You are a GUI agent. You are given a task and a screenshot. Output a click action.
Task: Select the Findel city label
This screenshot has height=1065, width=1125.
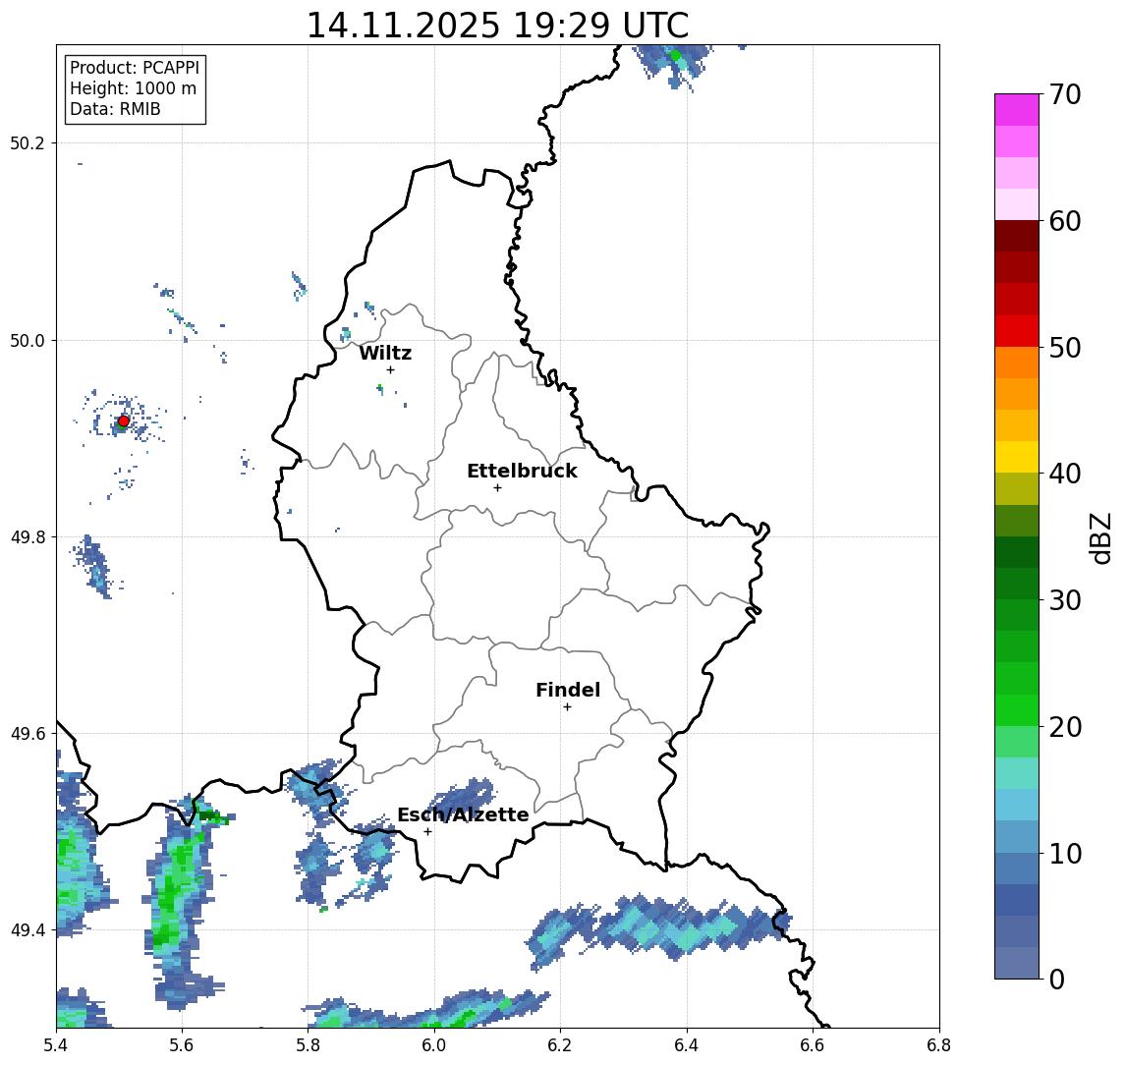pos(568,690)
